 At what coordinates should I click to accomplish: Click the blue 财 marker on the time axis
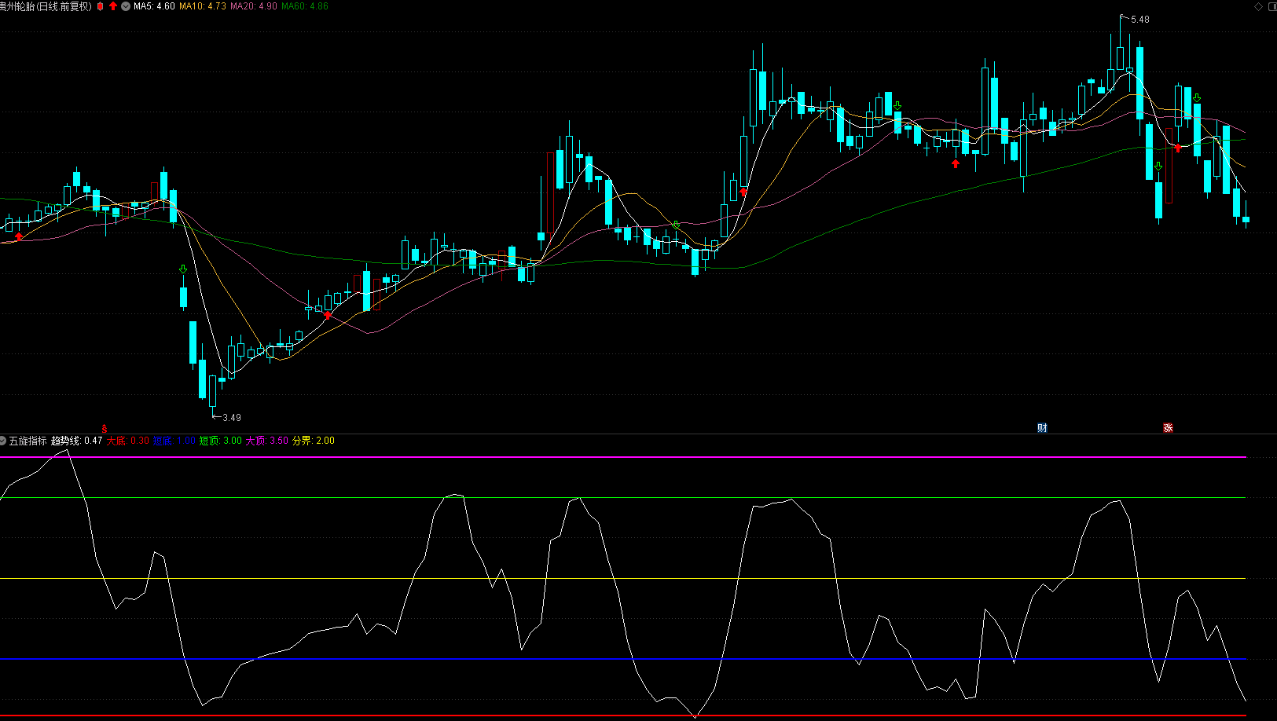[1042, 428]
